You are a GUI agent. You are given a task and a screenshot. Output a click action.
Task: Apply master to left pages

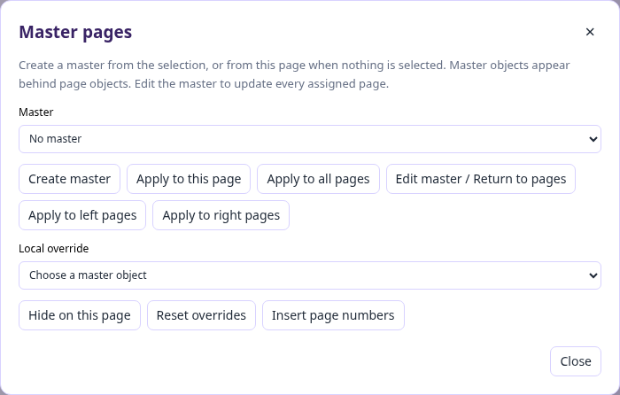[x=82, y=215]
